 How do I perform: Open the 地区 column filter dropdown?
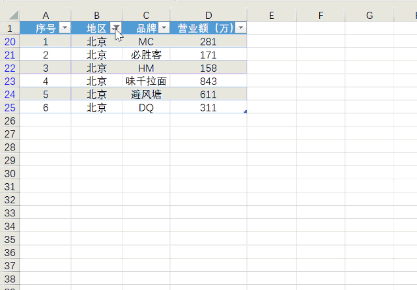pos(116,27)
